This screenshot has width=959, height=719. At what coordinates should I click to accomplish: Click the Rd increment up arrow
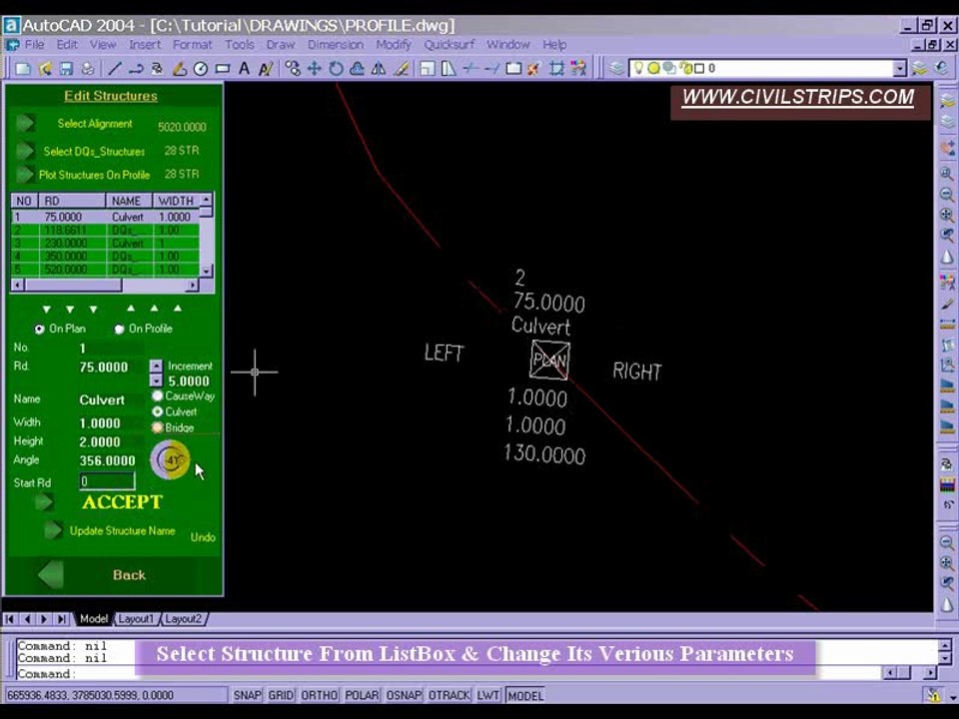[x=156, y=365]
